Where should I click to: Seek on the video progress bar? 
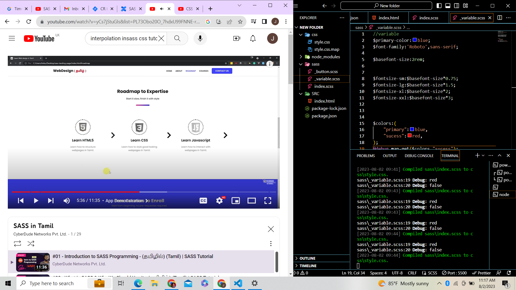coord(144,192)
